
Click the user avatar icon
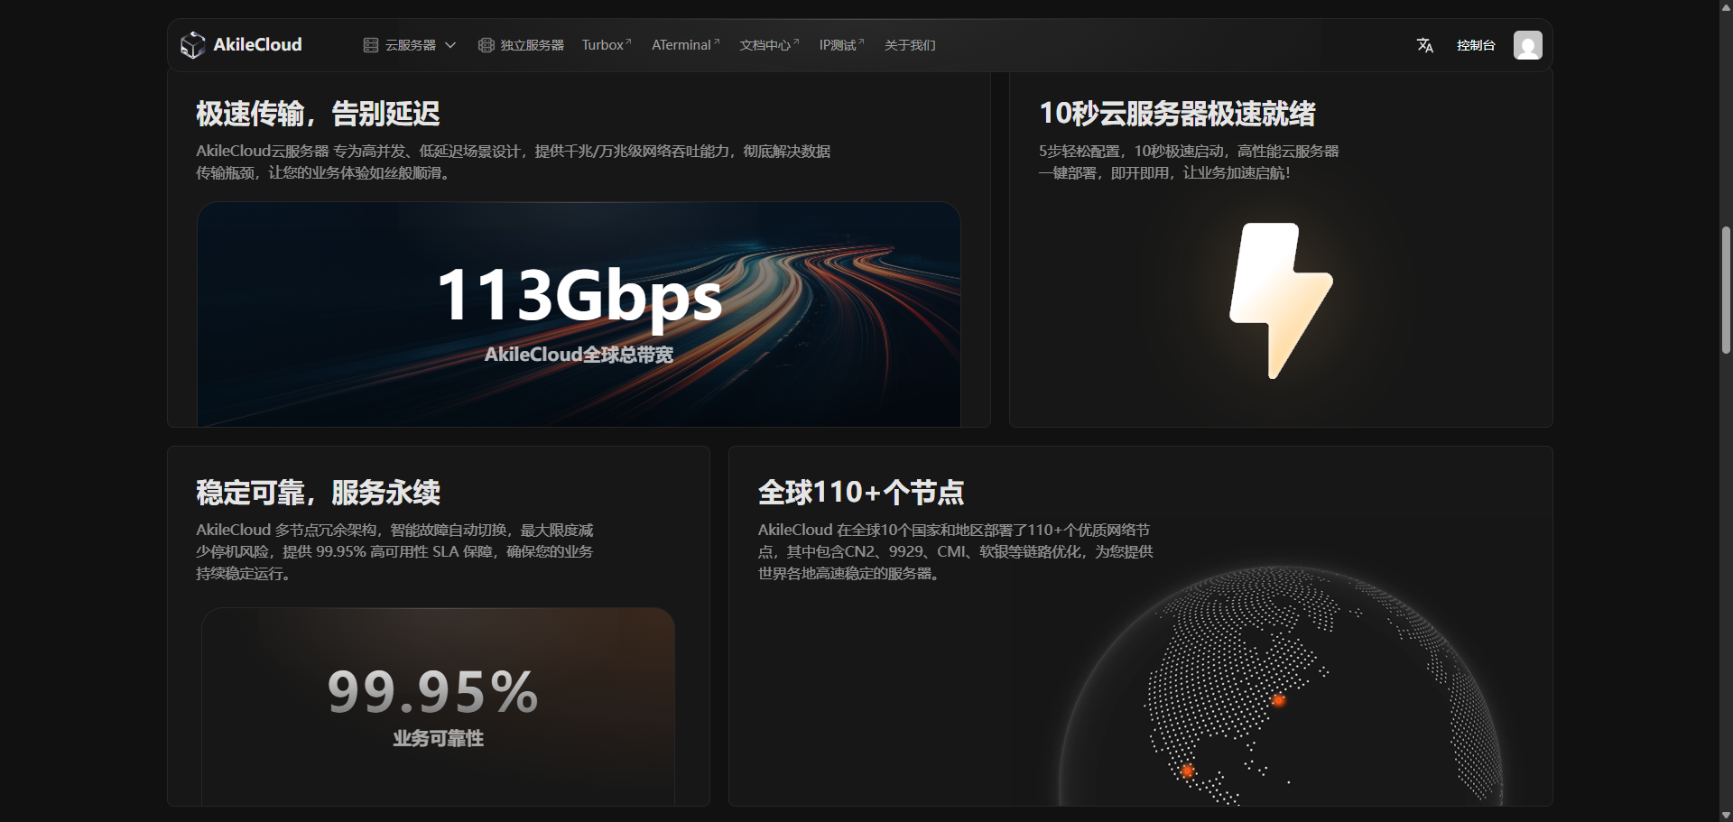[1528, 45]
